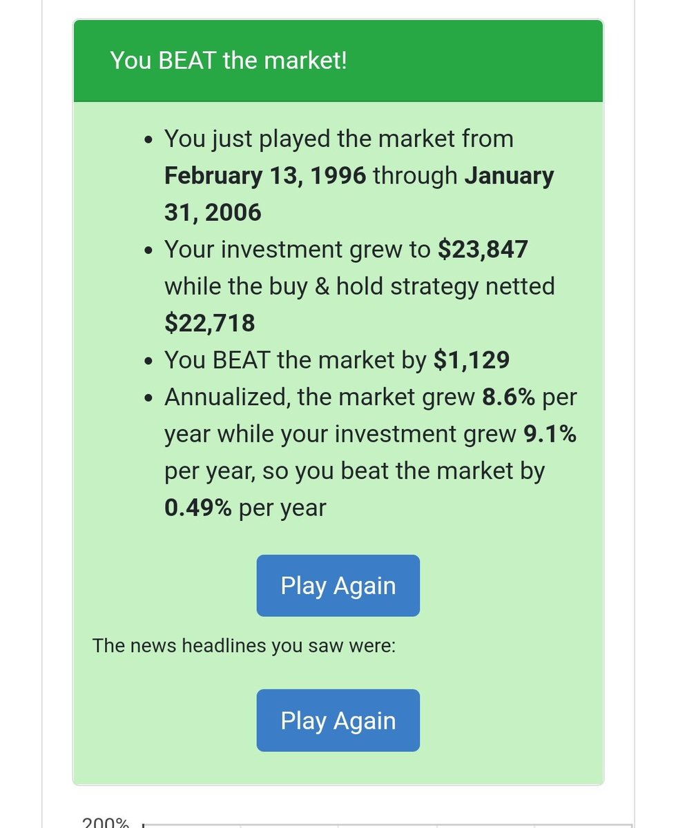Click the 8.6% market growth figure

(x=506, y=397)
